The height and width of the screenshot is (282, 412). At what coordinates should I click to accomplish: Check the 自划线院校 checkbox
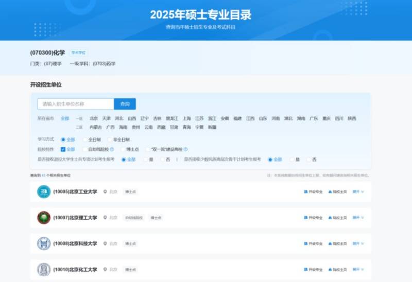coord(85,149)
